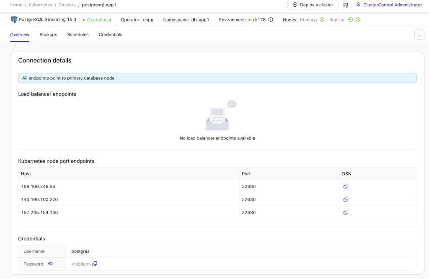Copy DSN for host 157.245.154.146

(346, 212)
